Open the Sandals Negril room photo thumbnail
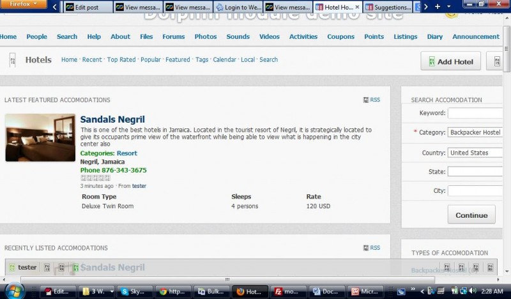The width and height of the screenshot is (511, 299). [40, 137]
